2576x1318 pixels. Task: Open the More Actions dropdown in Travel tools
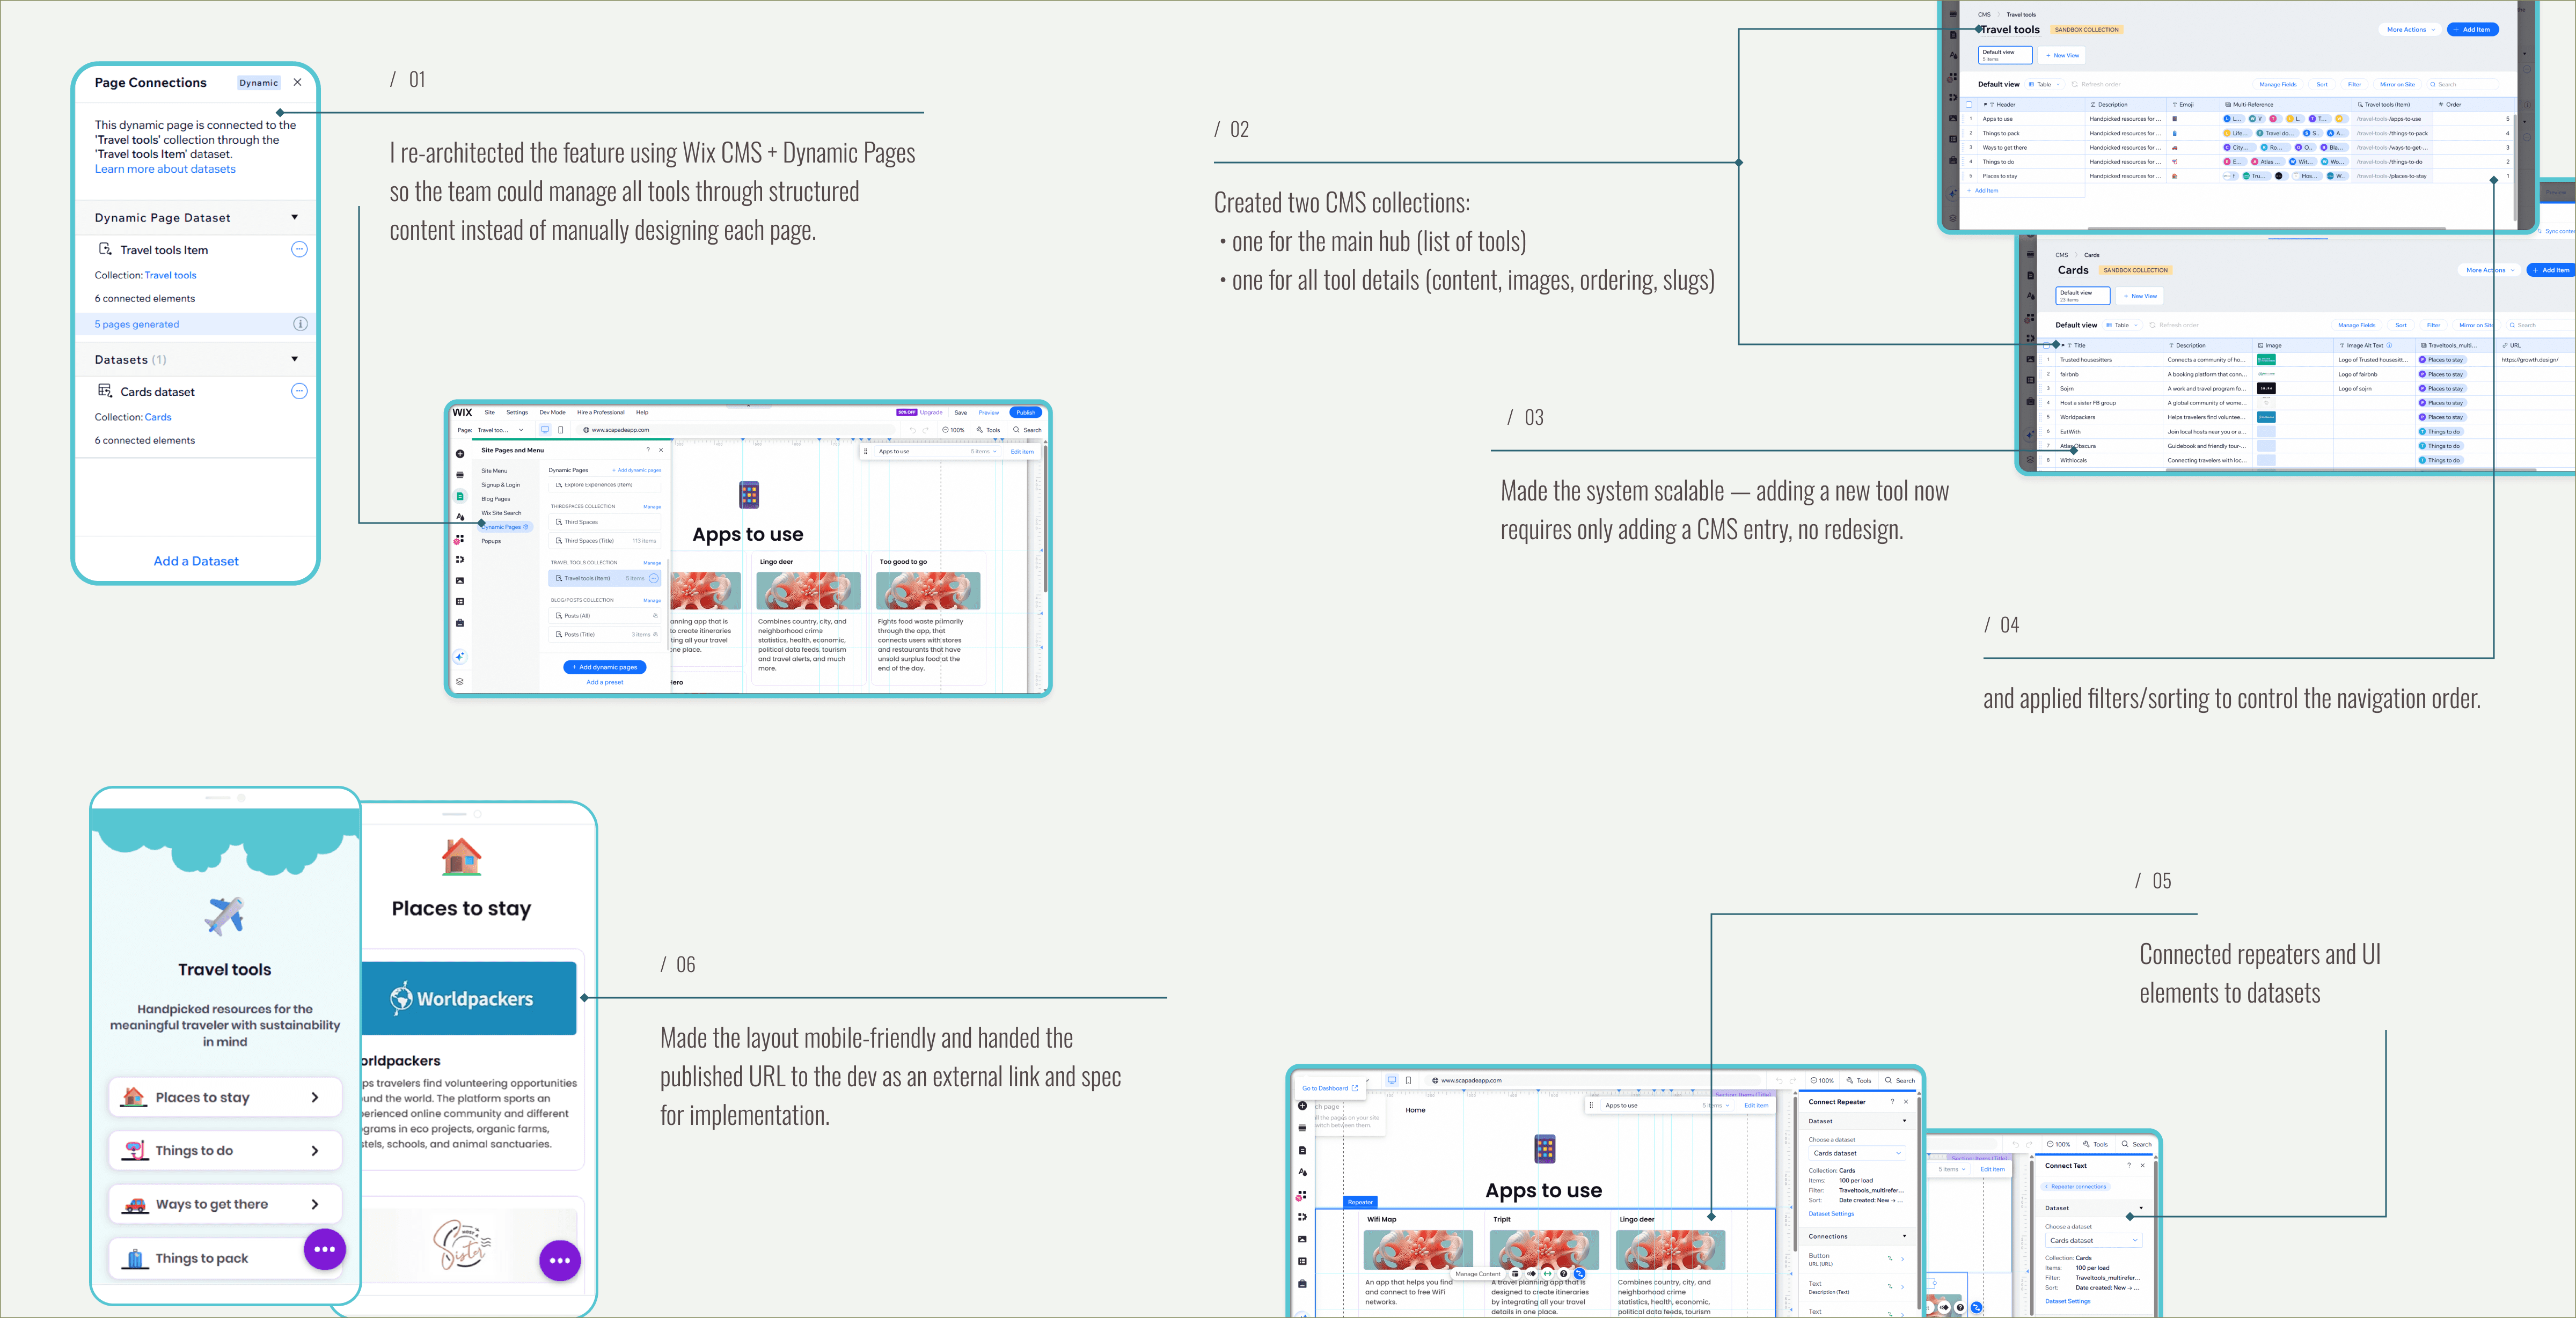coord(2410,30)
